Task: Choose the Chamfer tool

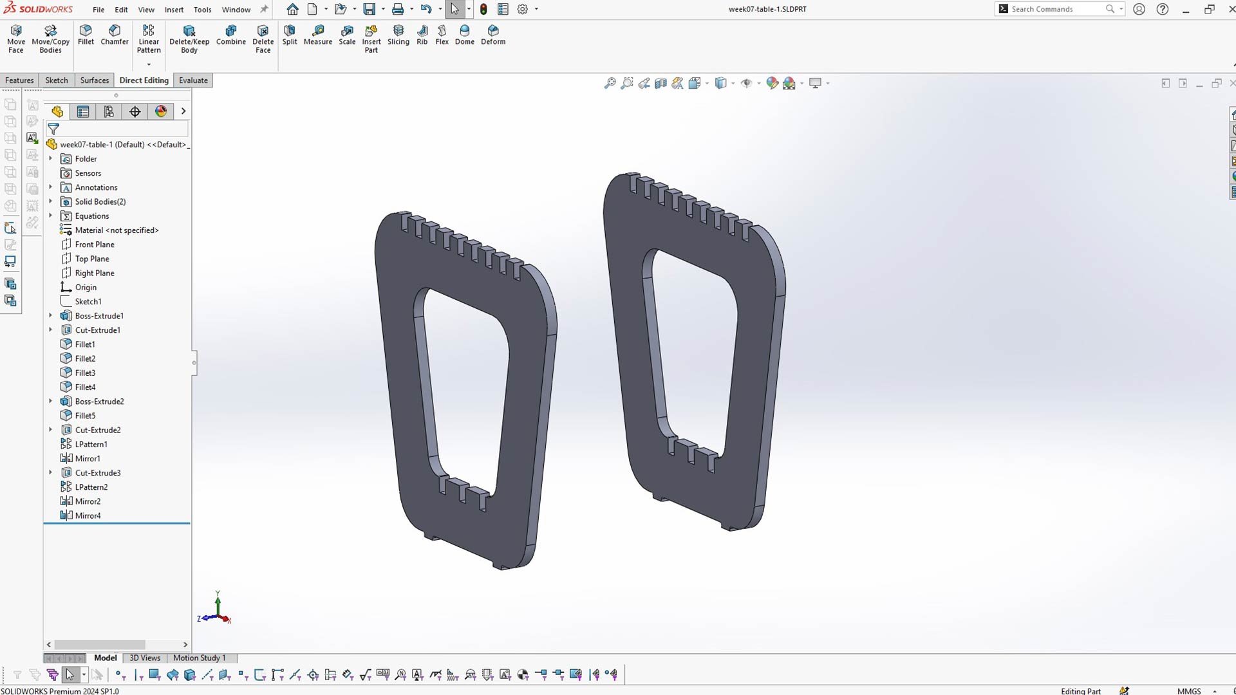Action: (115, 35)
